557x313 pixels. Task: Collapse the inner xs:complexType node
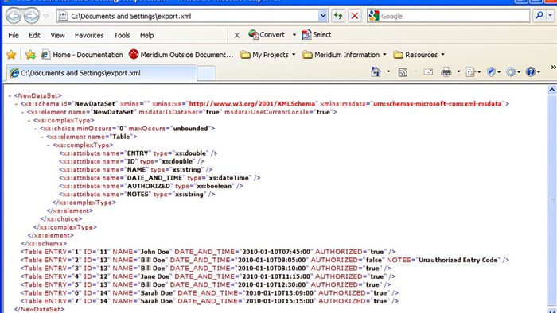coord(49,145)
